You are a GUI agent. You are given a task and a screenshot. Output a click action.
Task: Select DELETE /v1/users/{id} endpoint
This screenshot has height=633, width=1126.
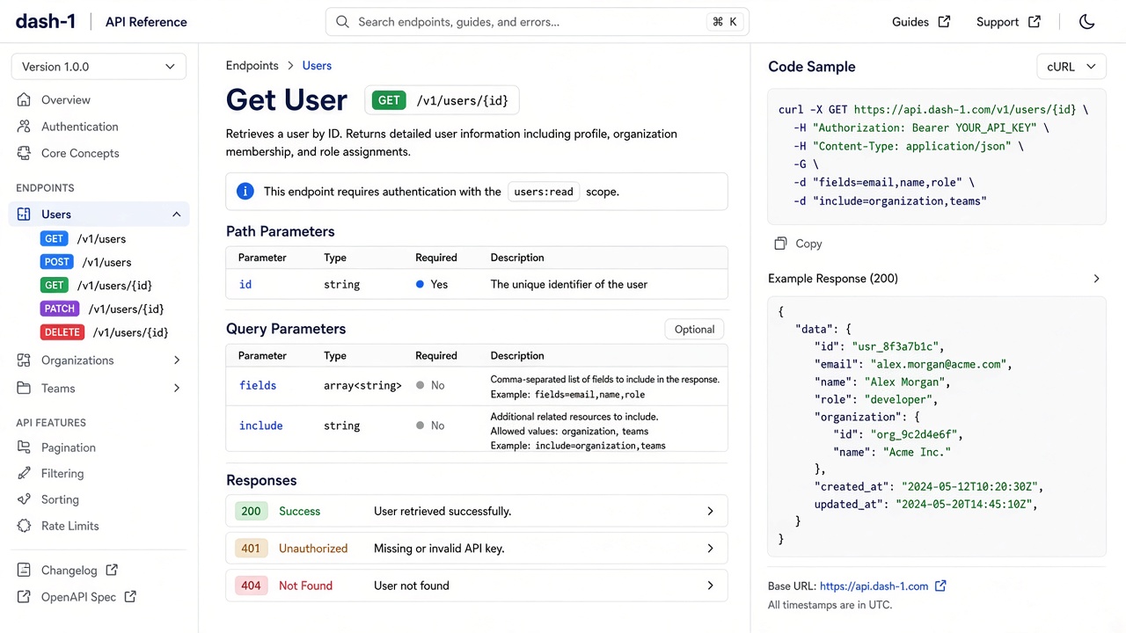[105, 332]
